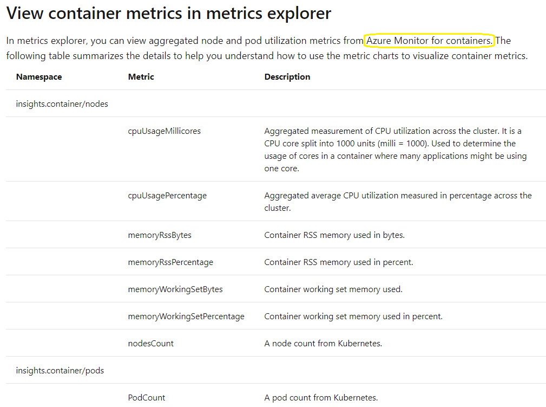
Task: Click the pod count from Kubernetes description
Action: (320, 397)
